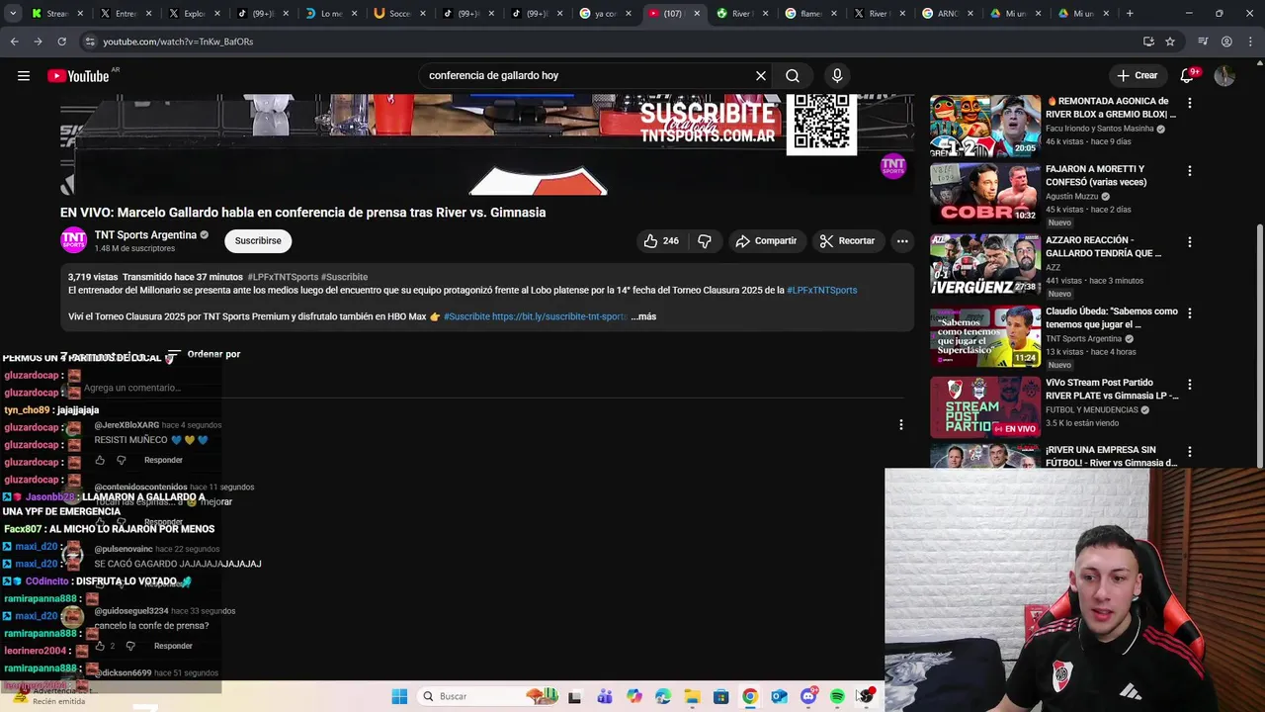Open Discord from taskbar
Image resolution: width=1265 pixels, height=712 pixels.
coord(808,696)
